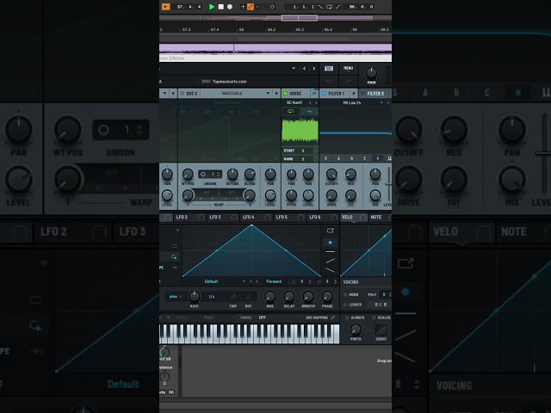Toggle the orange automation arm button
This screenshot has height=413, width=551.
251,7
